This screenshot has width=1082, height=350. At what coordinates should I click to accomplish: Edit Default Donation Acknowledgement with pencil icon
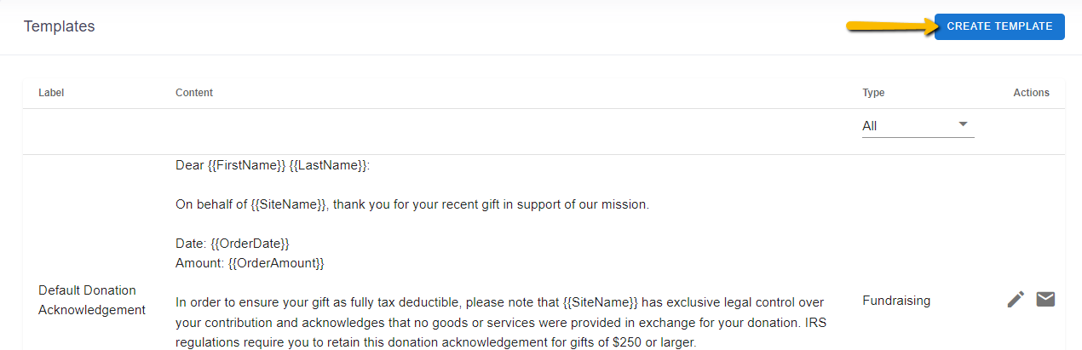1016,299
